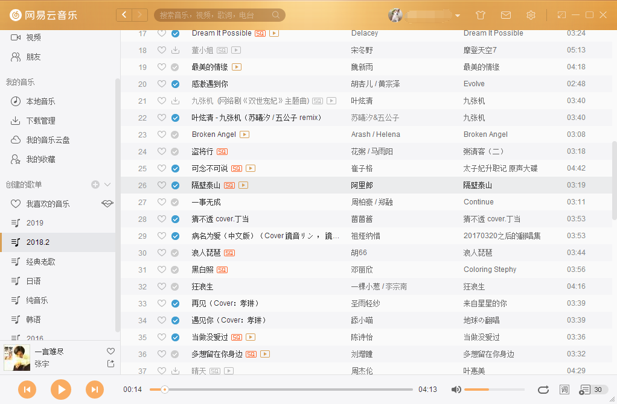
Task: Like the song 浪人琵琶
Action: coord(162,253)
